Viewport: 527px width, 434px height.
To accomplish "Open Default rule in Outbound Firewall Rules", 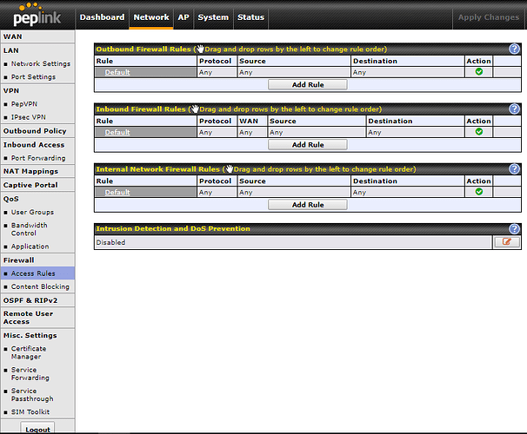I will pos(117,72).
